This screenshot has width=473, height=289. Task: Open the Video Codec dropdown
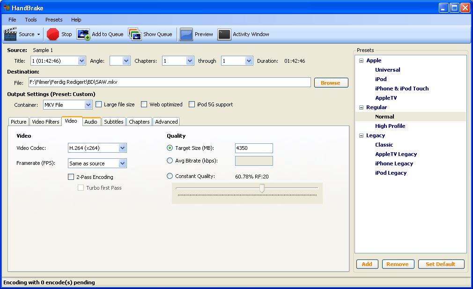(122, 148)
